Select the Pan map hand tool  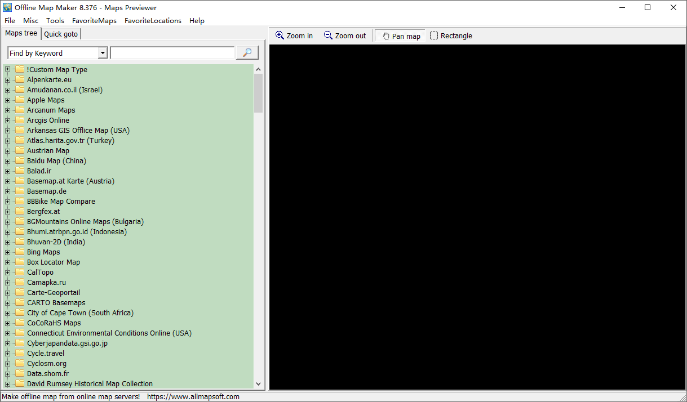point(386,36)
